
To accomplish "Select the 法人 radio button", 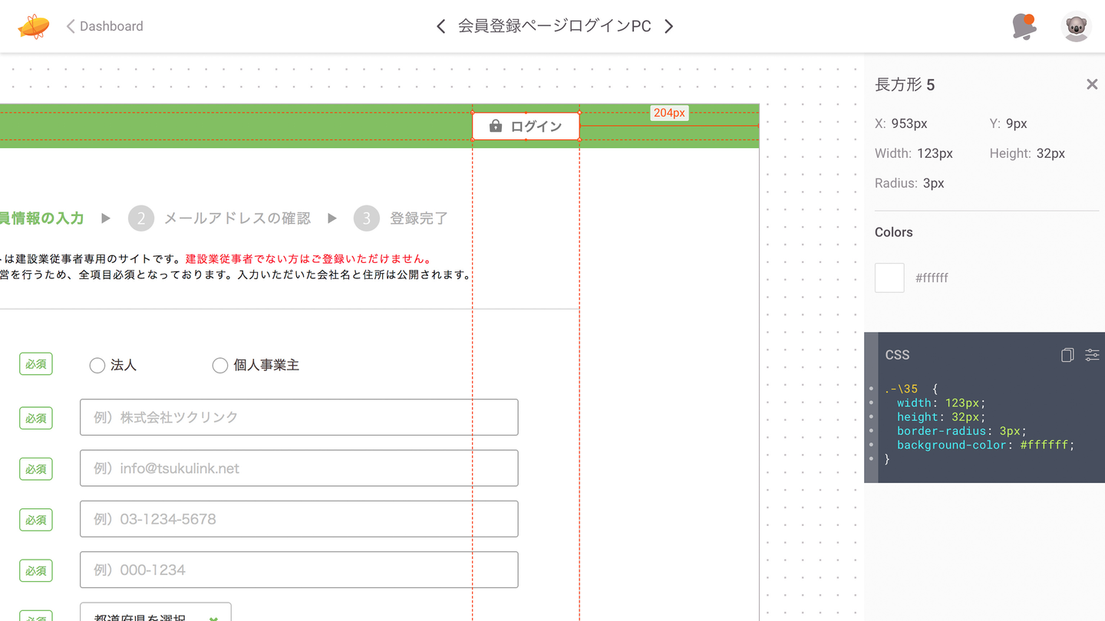I will pos(97,366).
